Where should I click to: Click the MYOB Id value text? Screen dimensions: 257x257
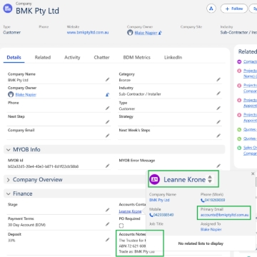click(44, 166)
